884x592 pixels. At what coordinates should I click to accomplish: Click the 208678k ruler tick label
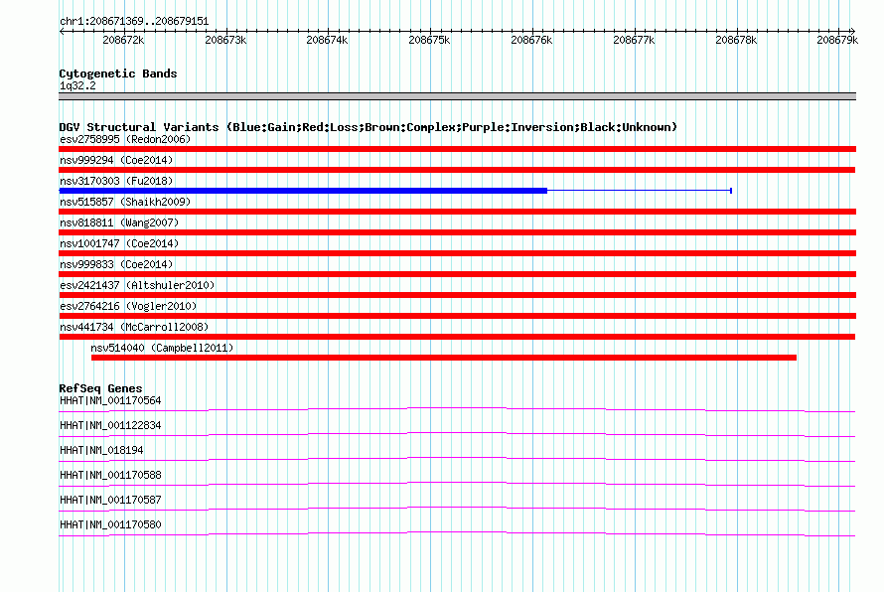click(736, 40)
